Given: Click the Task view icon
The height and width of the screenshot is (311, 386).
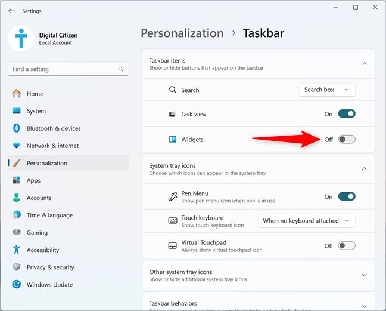Looking at the screenshot, I should pyautogui.click(x=172, y=114).
